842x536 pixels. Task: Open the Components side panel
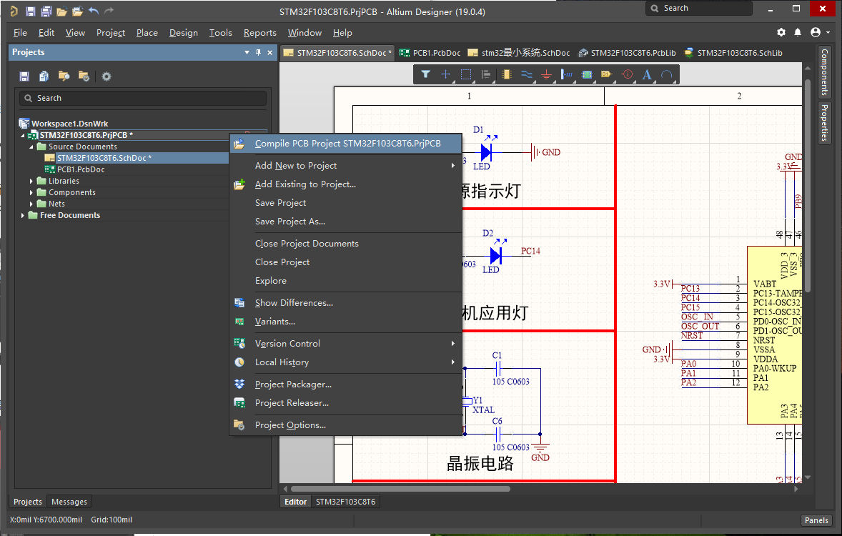824,72
